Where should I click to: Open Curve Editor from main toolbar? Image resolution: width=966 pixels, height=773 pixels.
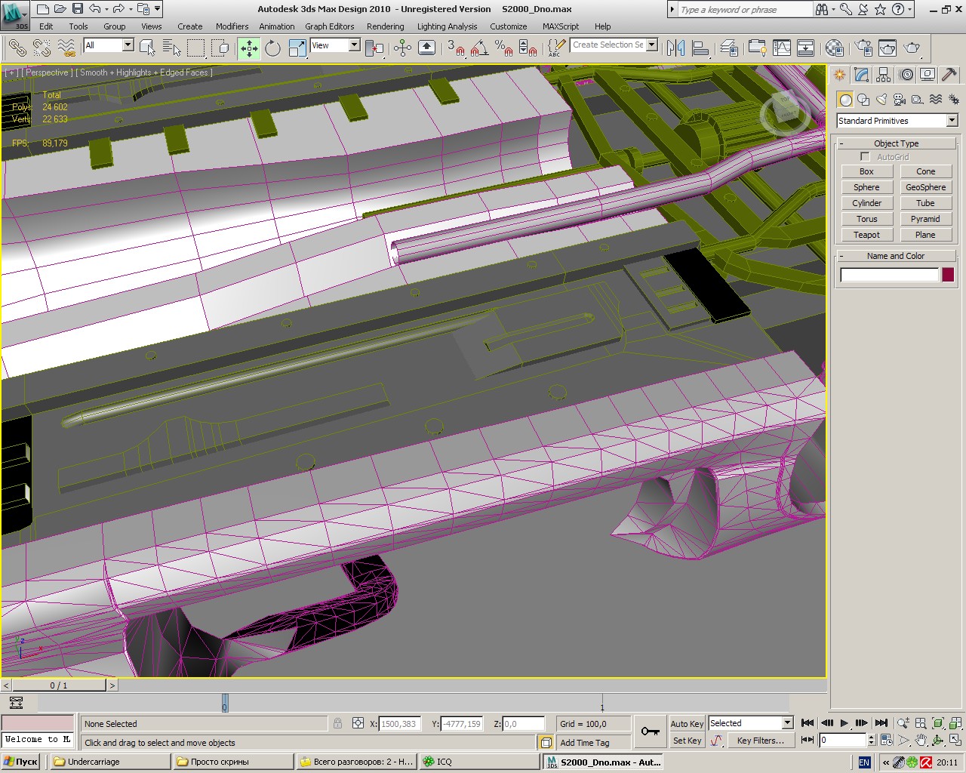[x=782, y=48]
